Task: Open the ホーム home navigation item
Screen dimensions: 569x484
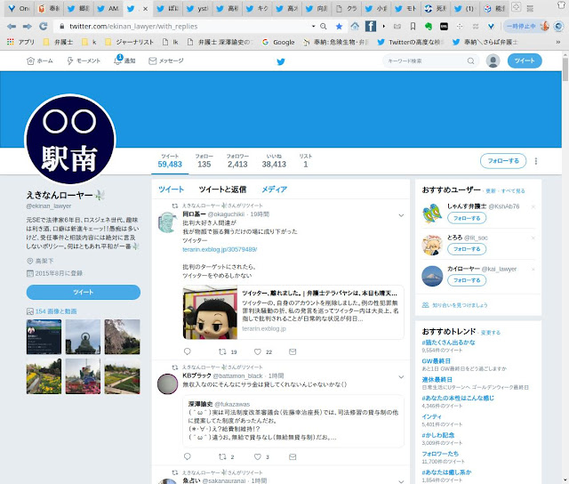Action: 40,61
